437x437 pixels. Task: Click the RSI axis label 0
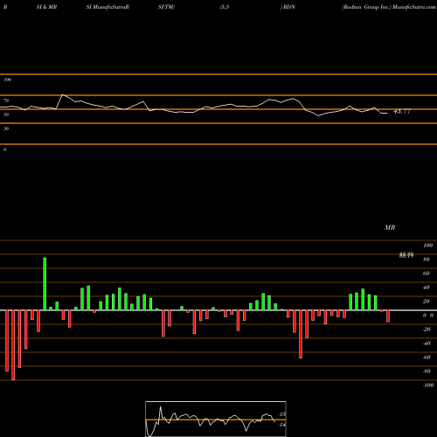tap(4, 149)
